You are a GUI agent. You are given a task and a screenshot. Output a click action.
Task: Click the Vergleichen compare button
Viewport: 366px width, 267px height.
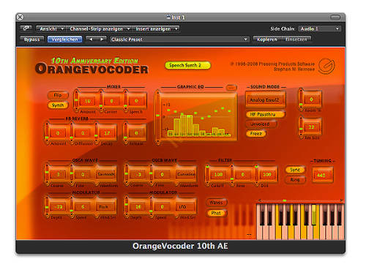(64, 40)
